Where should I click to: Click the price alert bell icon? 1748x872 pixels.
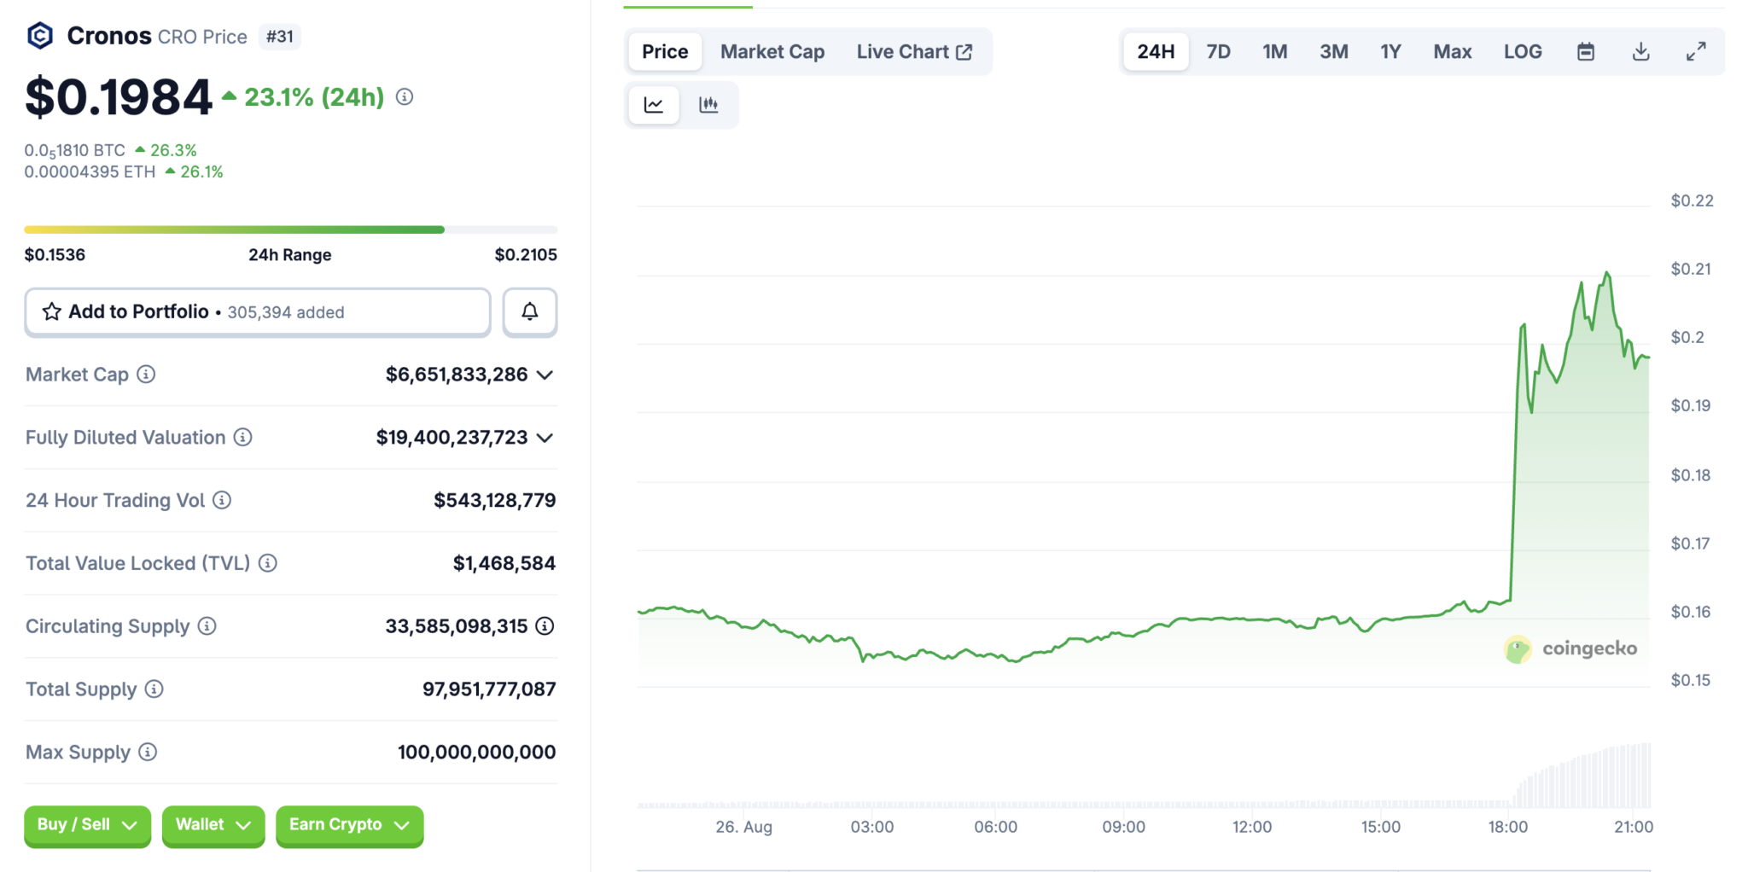[530, 312]
